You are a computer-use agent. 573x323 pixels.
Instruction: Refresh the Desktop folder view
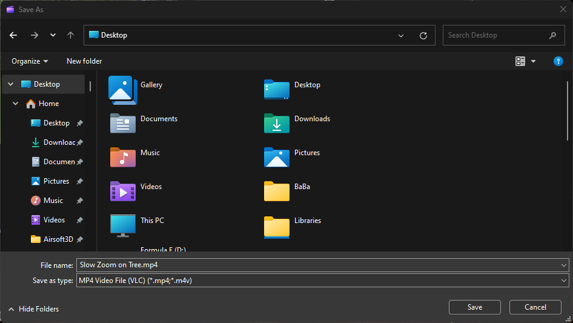click(423, 35)
